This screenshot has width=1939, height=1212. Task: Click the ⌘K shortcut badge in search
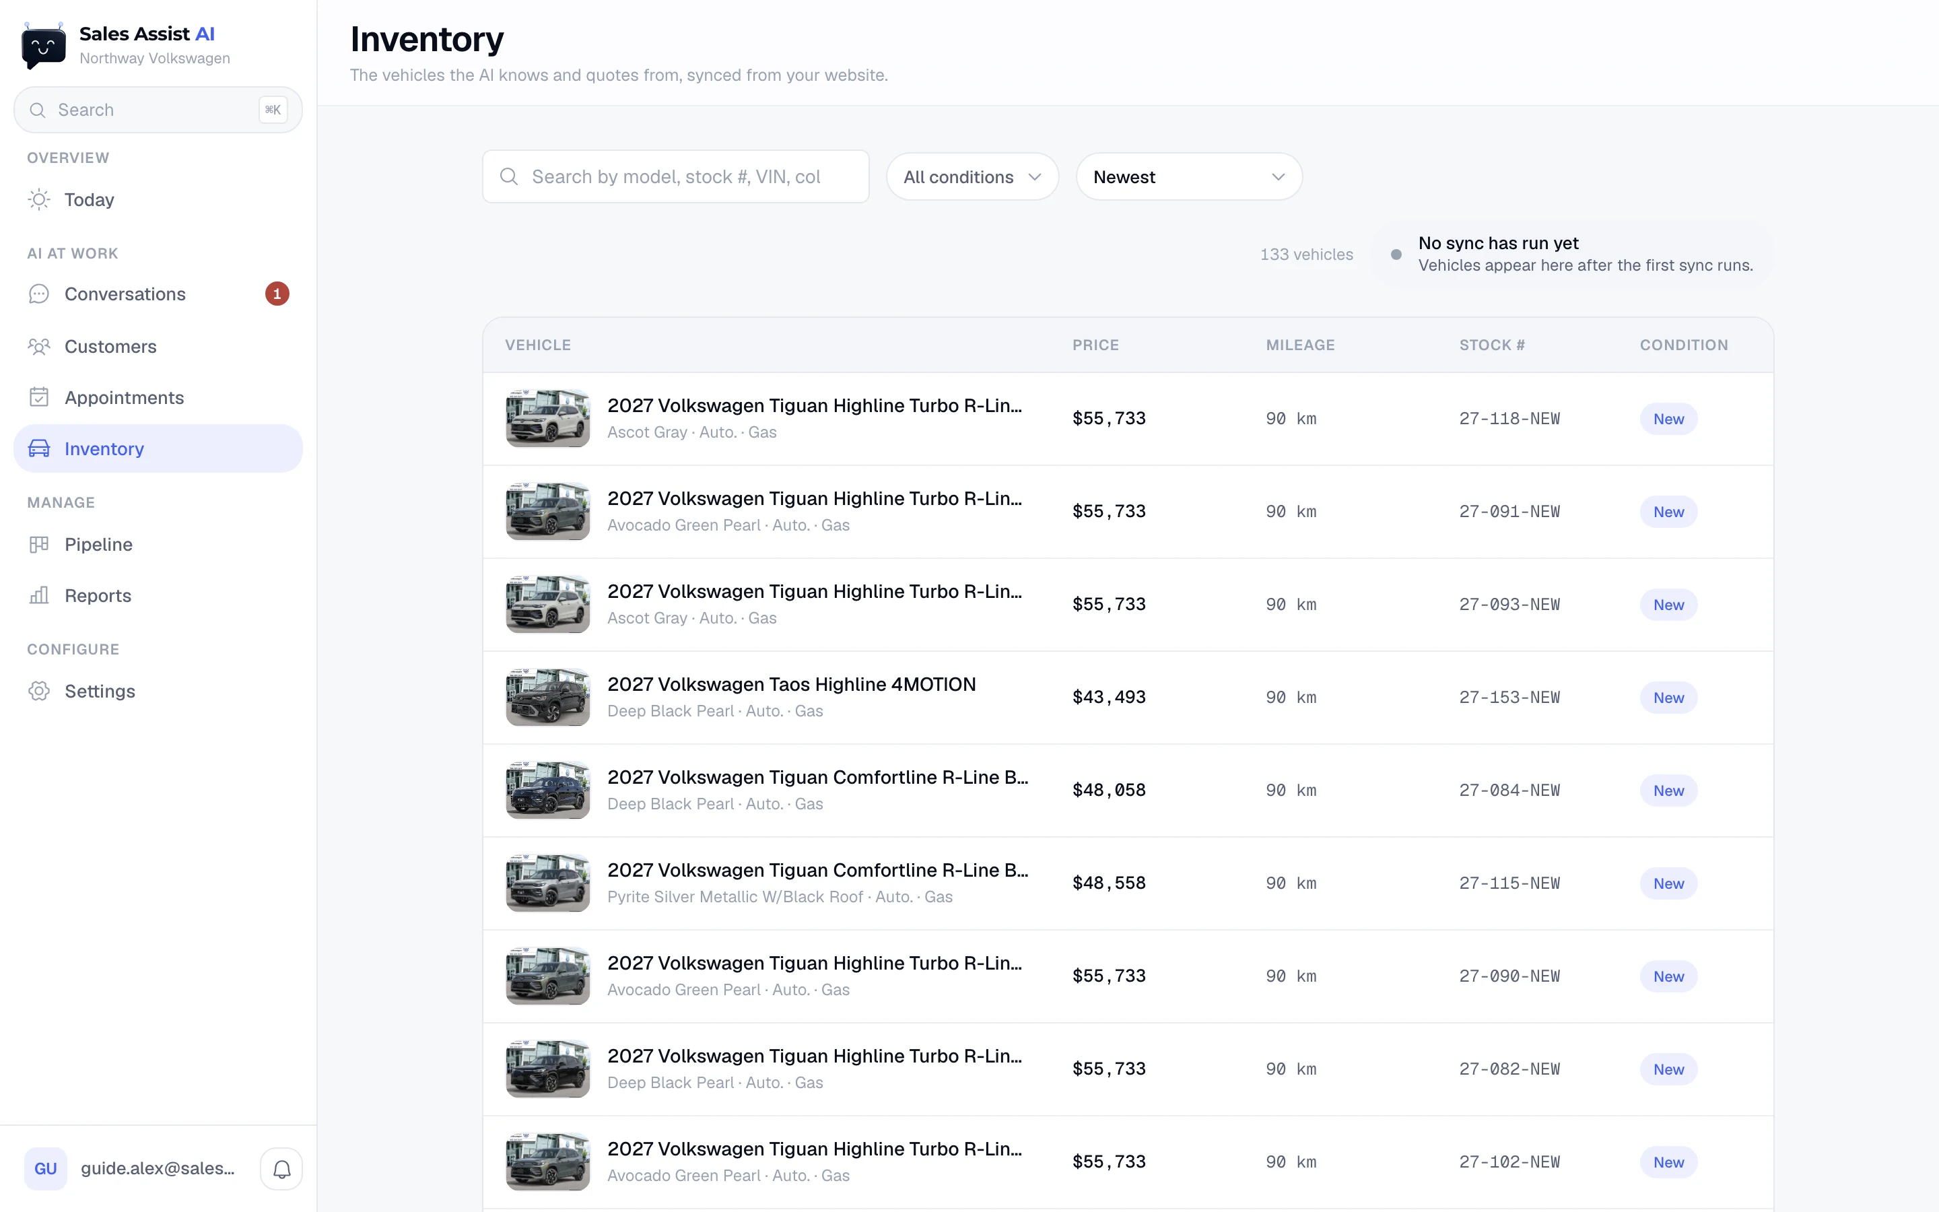pos(273,110)
